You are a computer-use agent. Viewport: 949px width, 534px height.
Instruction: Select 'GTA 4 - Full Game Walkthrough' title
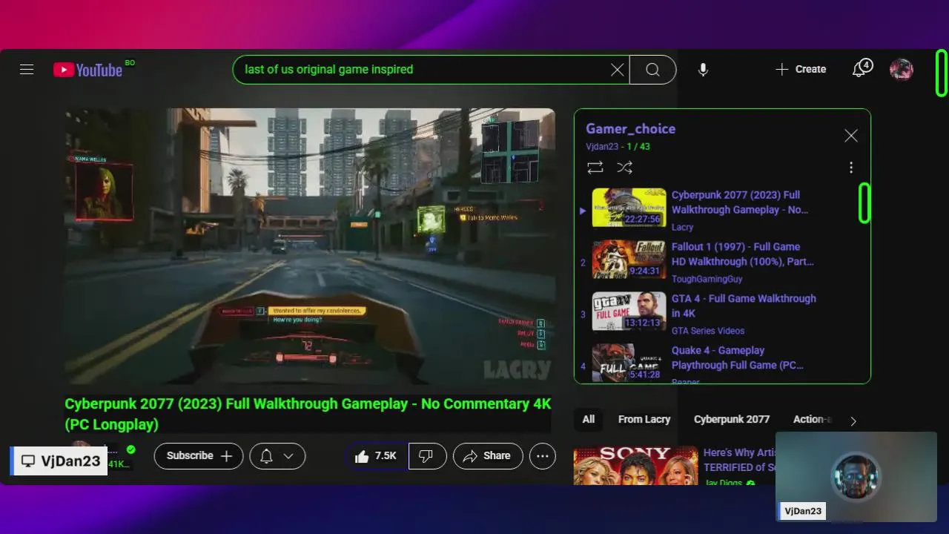click(744, 306)
